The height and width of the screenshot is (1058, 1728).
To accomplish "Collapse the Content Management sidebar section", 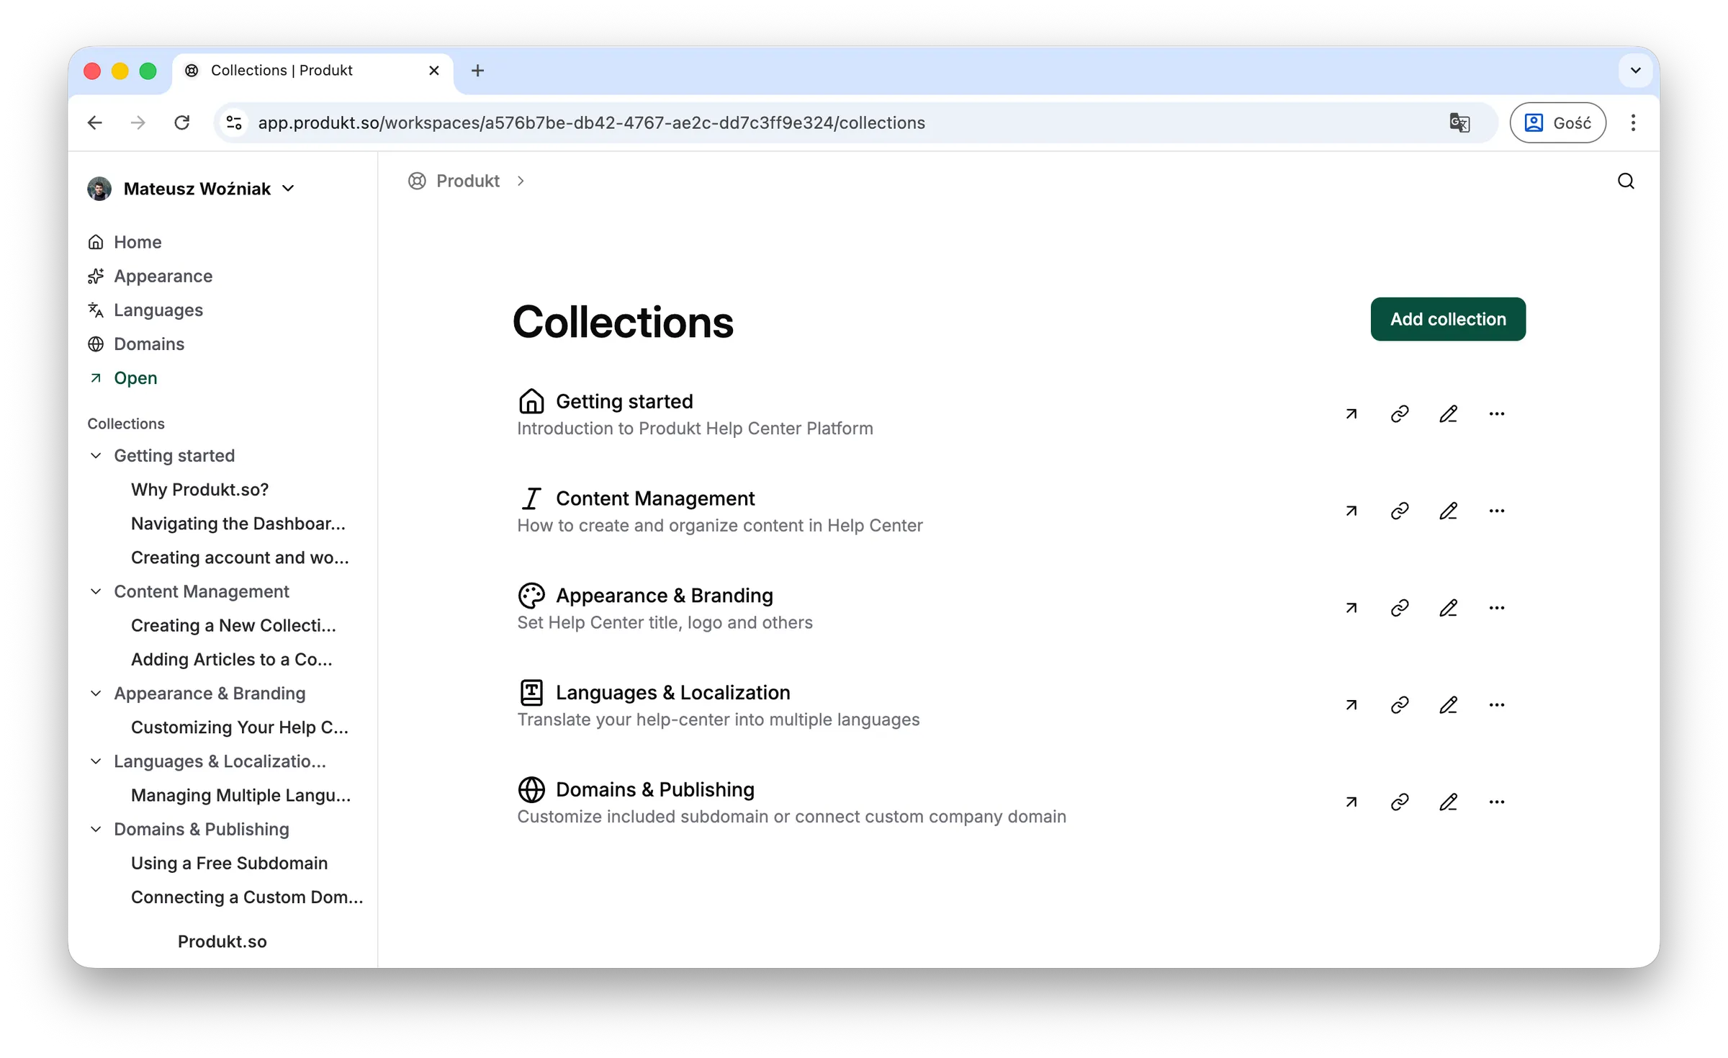I will (x=96, y=591).
